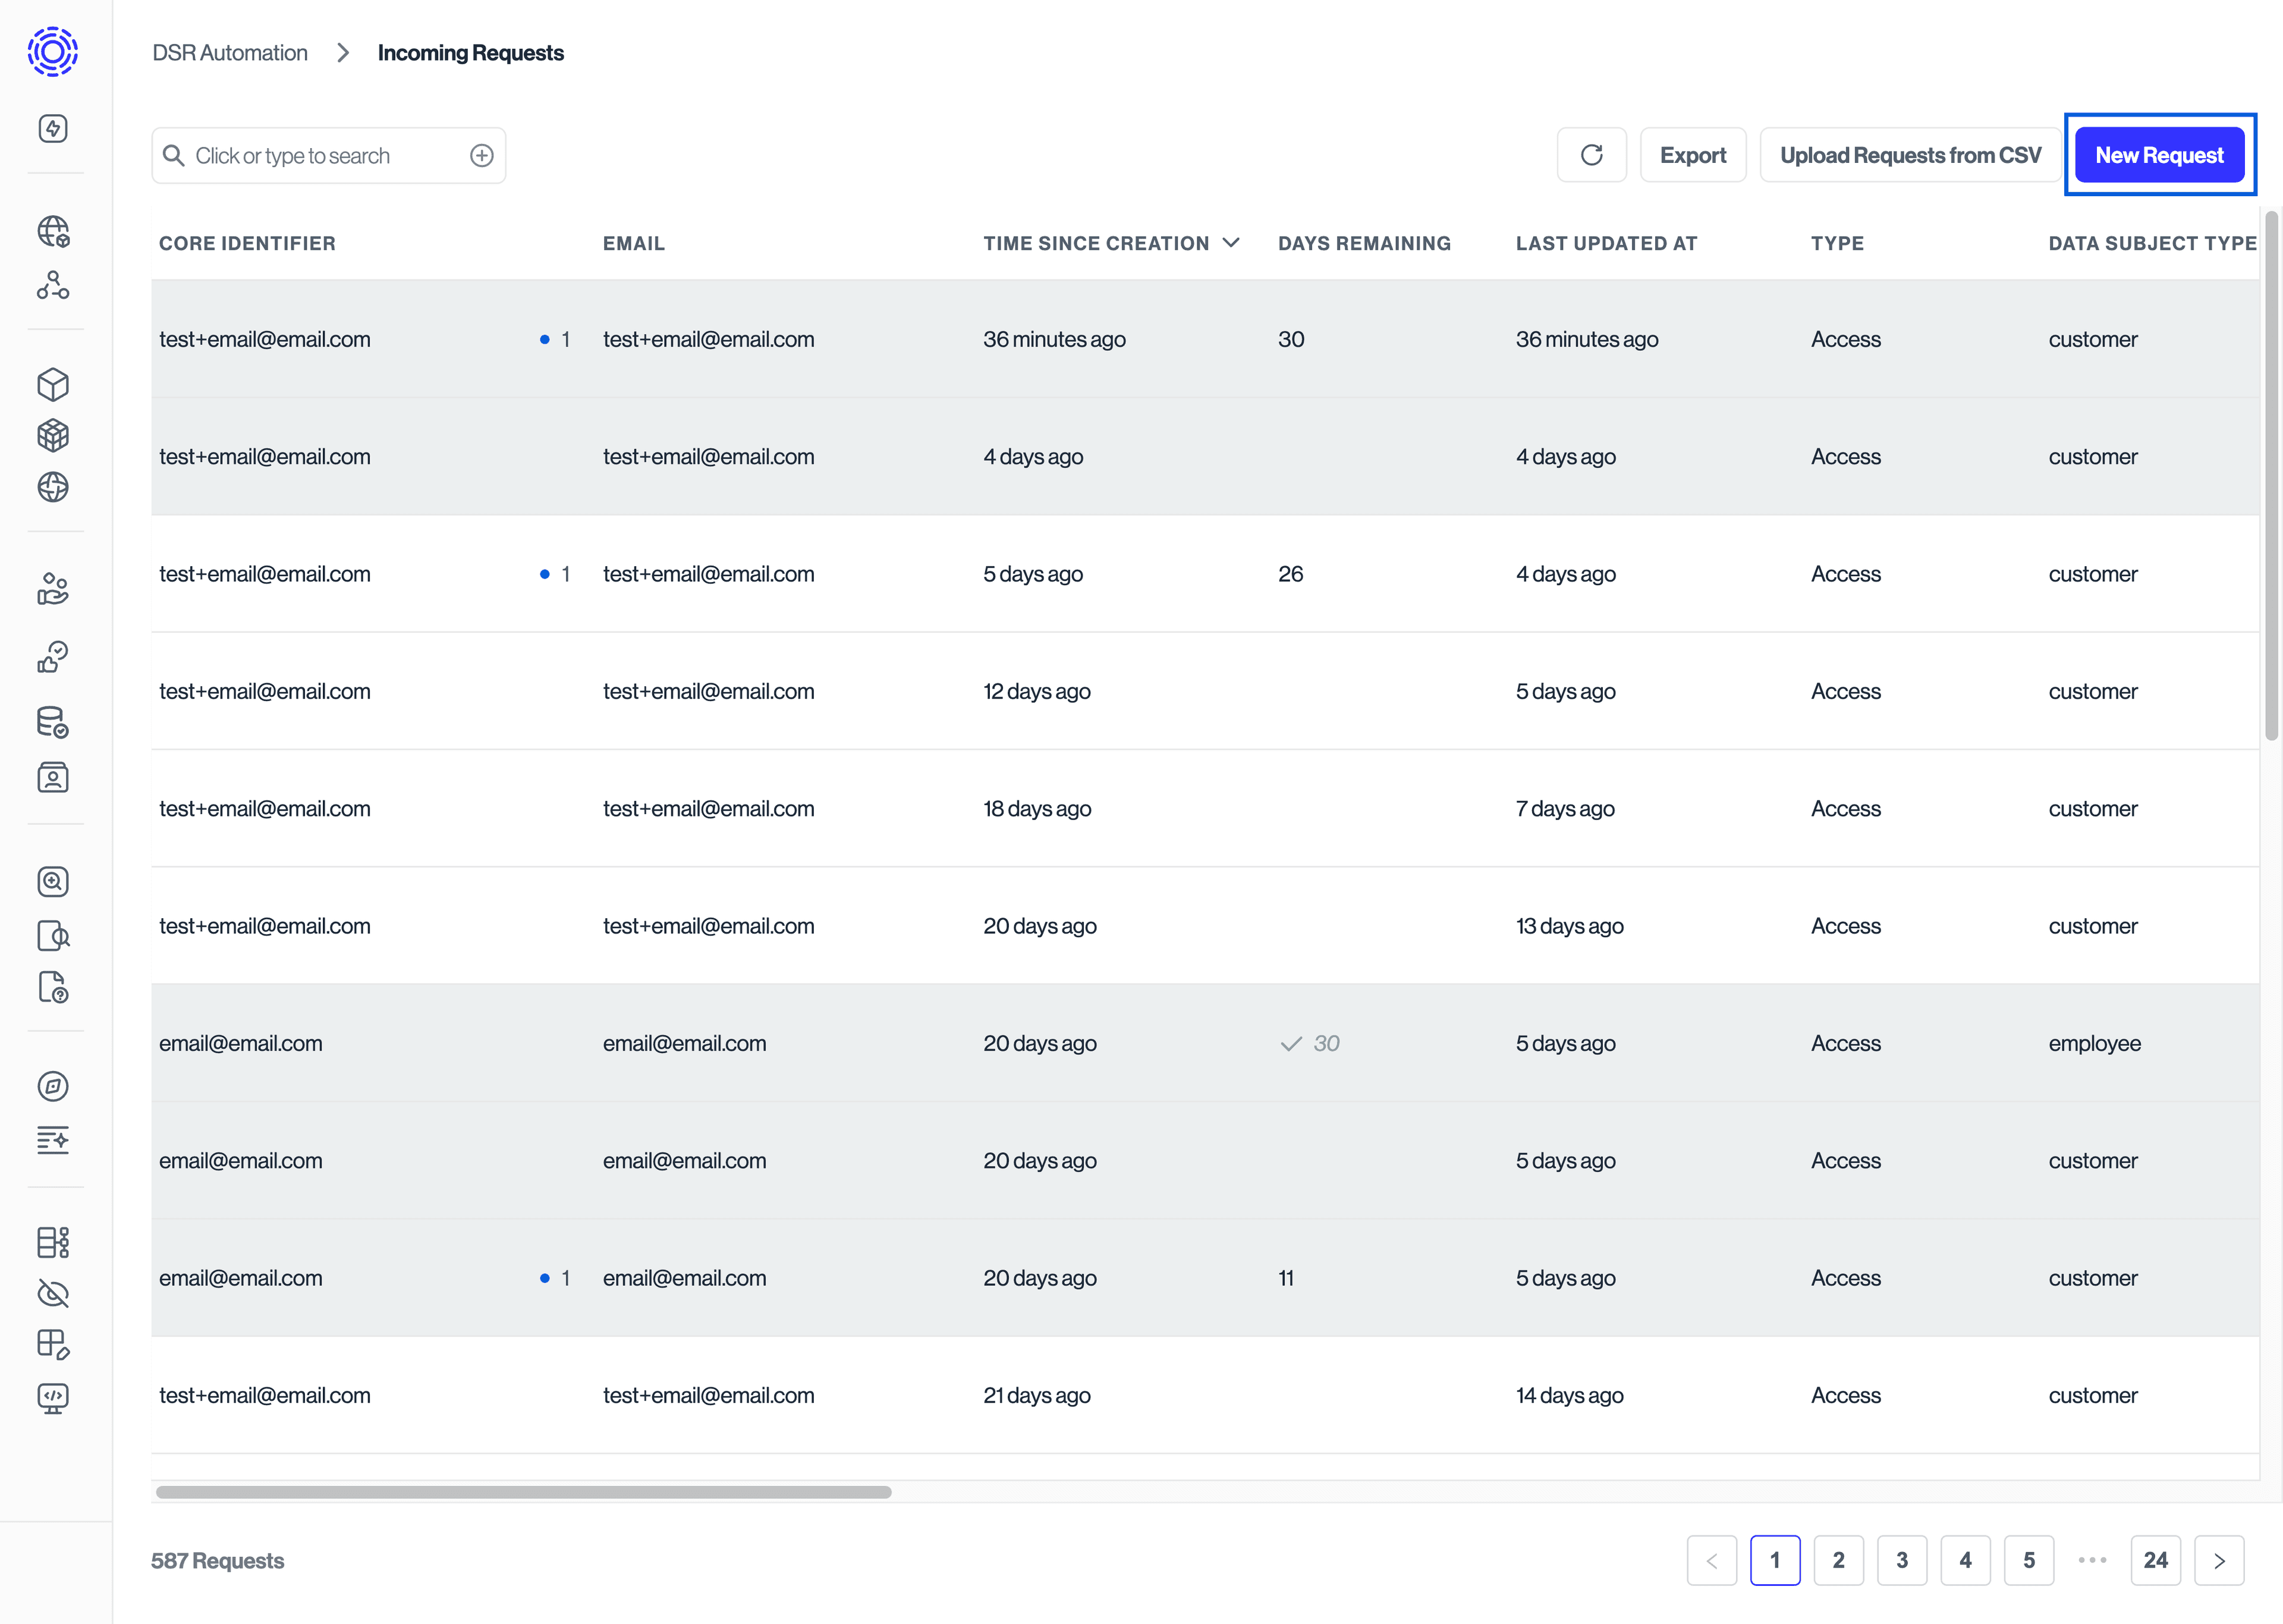Select the contact card sidebar icon
Viewport: 2283px width, 1624px height.
pyautogui.click(x=54, y=777)
